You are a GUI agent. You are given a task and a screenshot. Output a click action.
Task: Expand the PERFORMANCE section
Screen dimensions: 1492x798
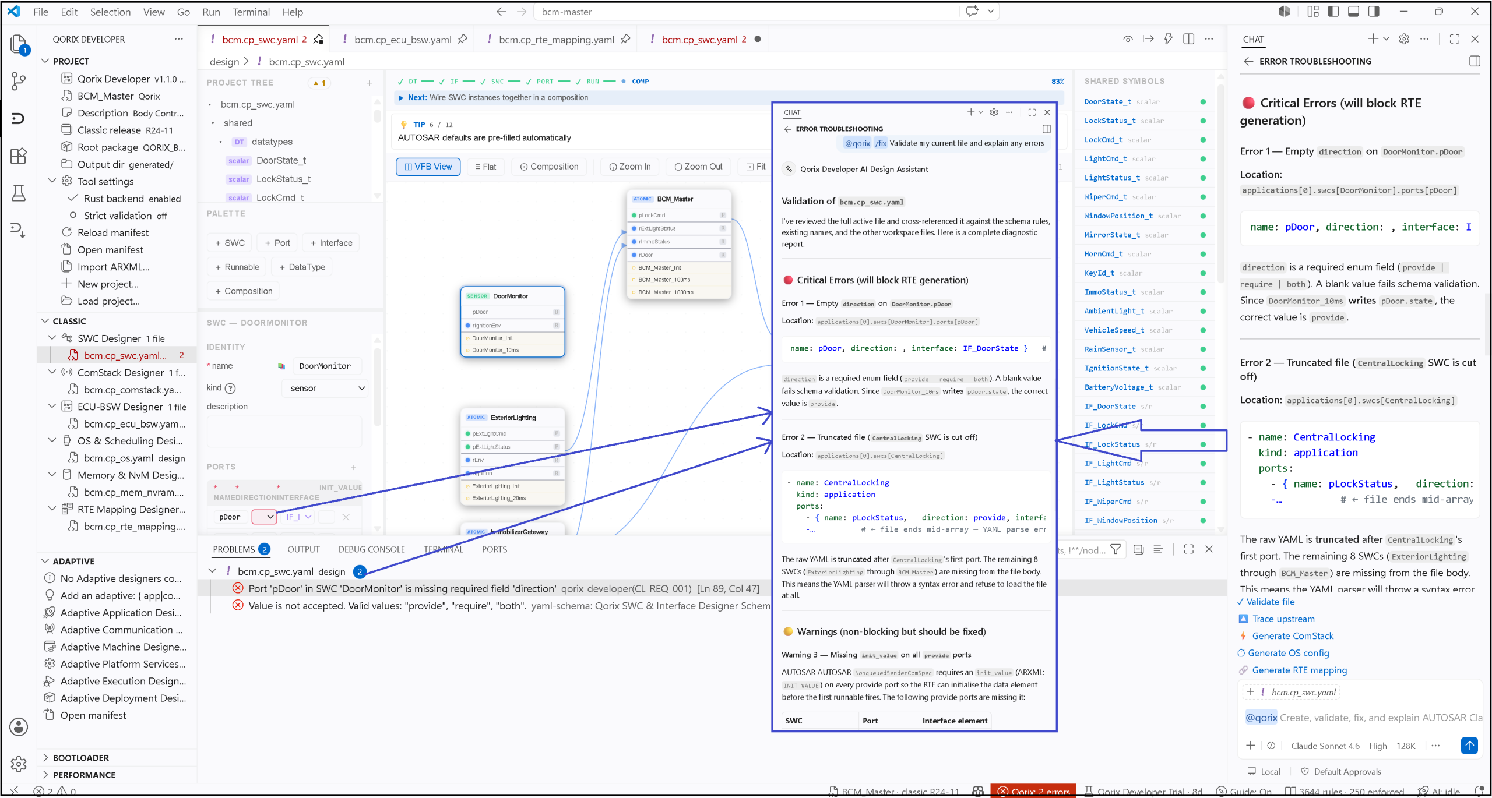point(45,775)
